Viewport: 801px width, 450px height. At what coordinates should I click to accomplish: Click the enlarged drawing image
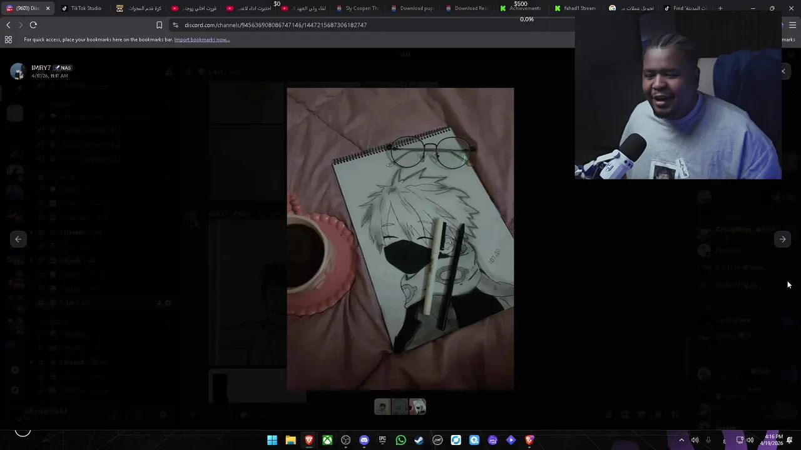[x=400, y=239]
